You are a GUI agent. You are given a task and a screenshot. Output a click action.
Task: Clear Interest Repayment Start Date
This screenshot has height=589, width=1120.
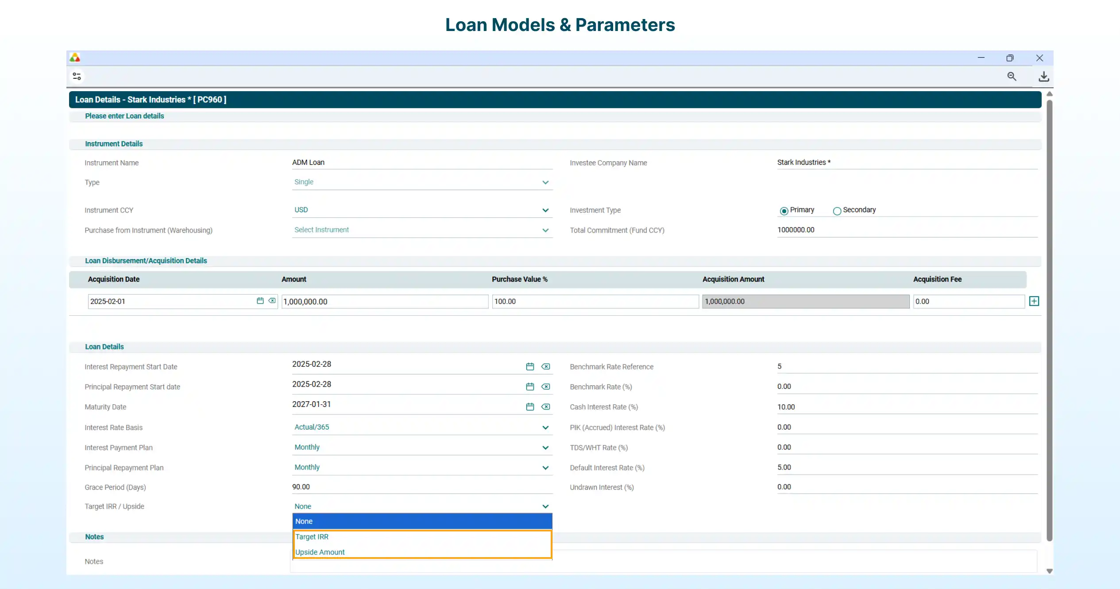pyautogui.click(x=546, y=366)
